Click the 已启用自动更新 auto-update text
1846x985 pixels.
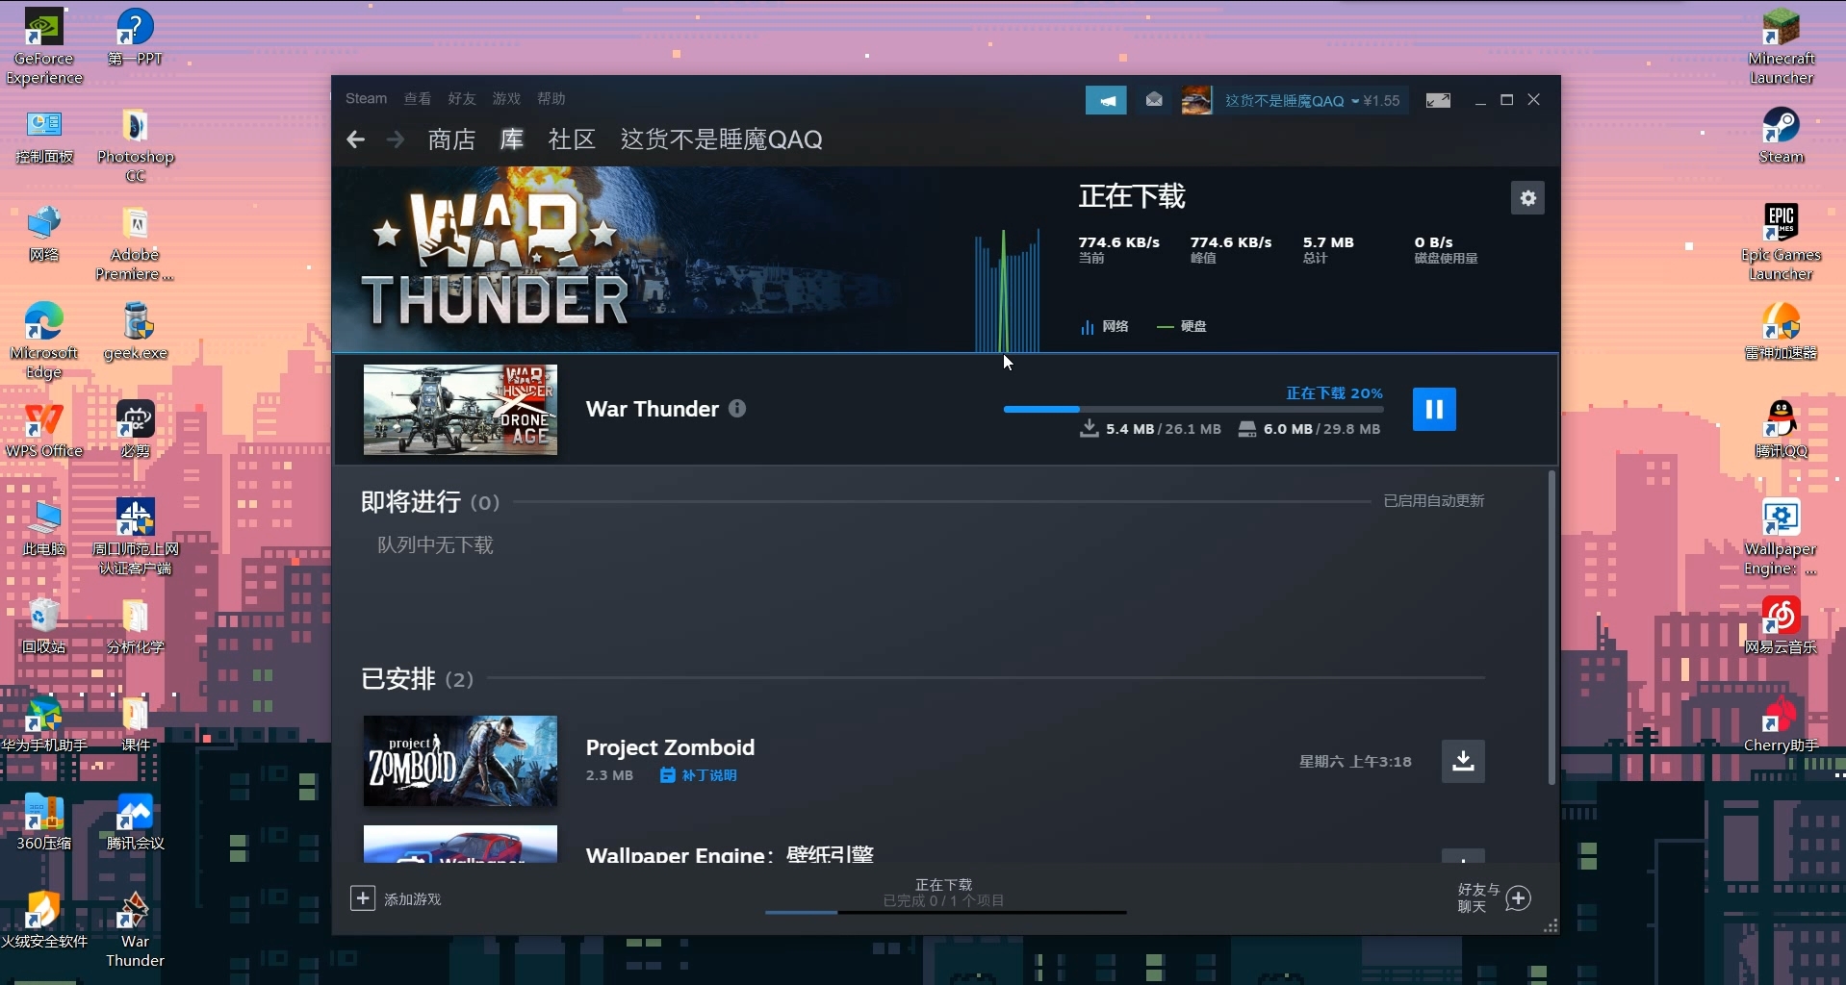pos(1433,500)
